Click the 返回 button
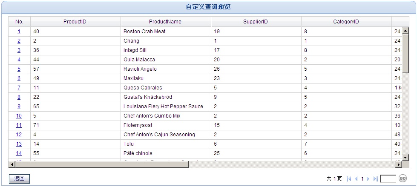Image resolution: width=417 pixels, height=187 pixels. [19, 179]
